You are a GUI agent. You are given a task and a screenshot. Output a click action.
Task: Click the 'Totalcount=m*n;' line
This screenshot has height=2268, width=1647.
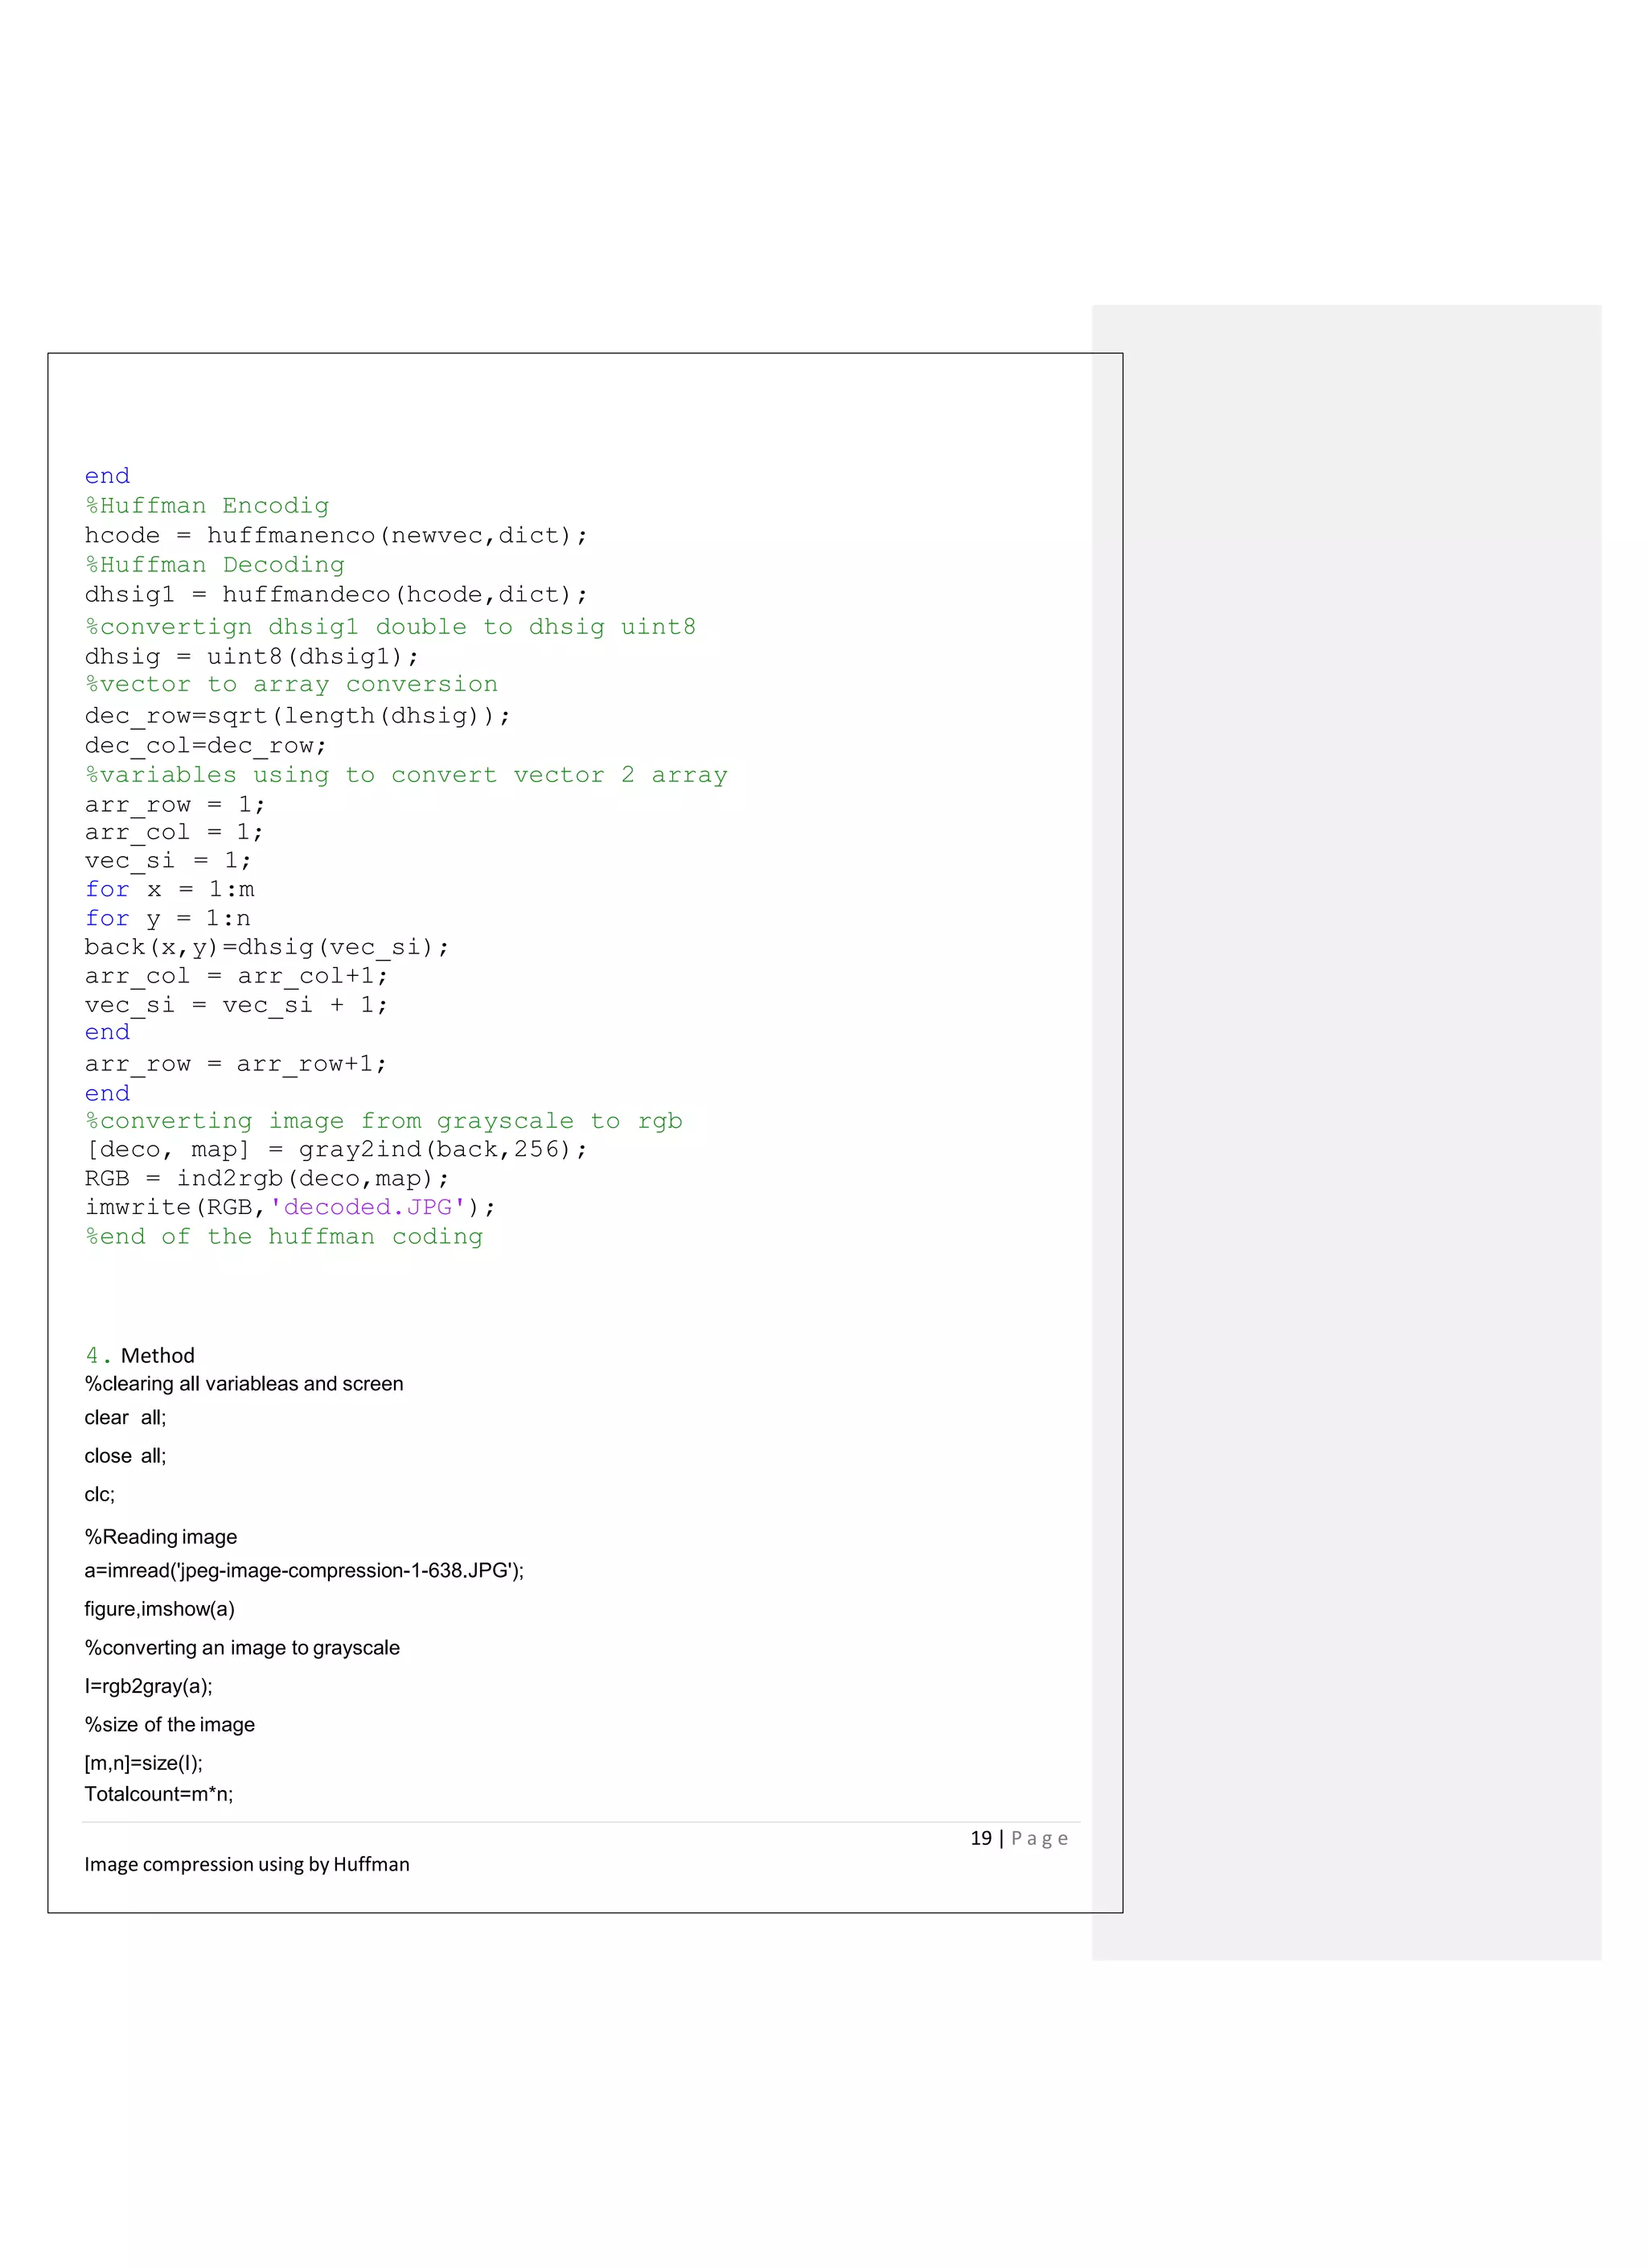(159, 1795)
